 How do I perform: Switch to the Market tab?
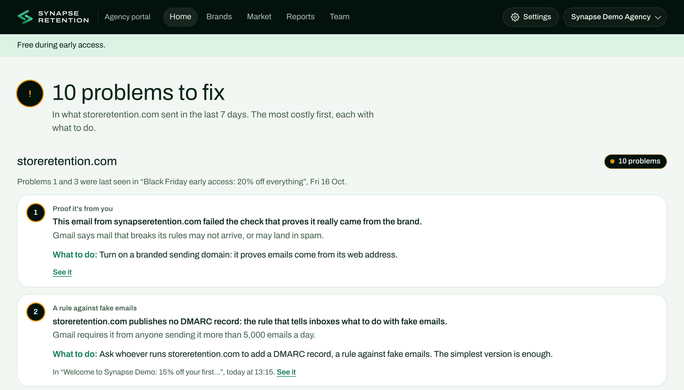coord(259,17)
